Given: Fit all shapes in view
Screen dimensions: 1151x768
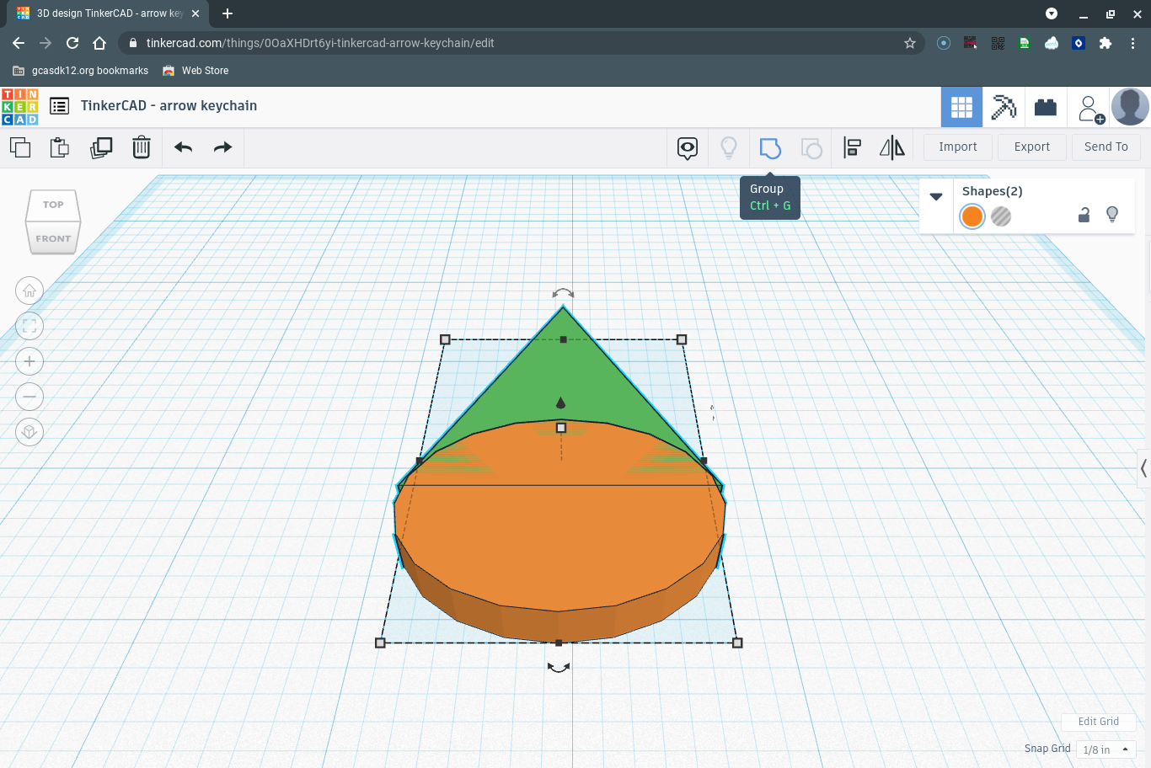Looking at the screenshot, I should coord(29,326).
